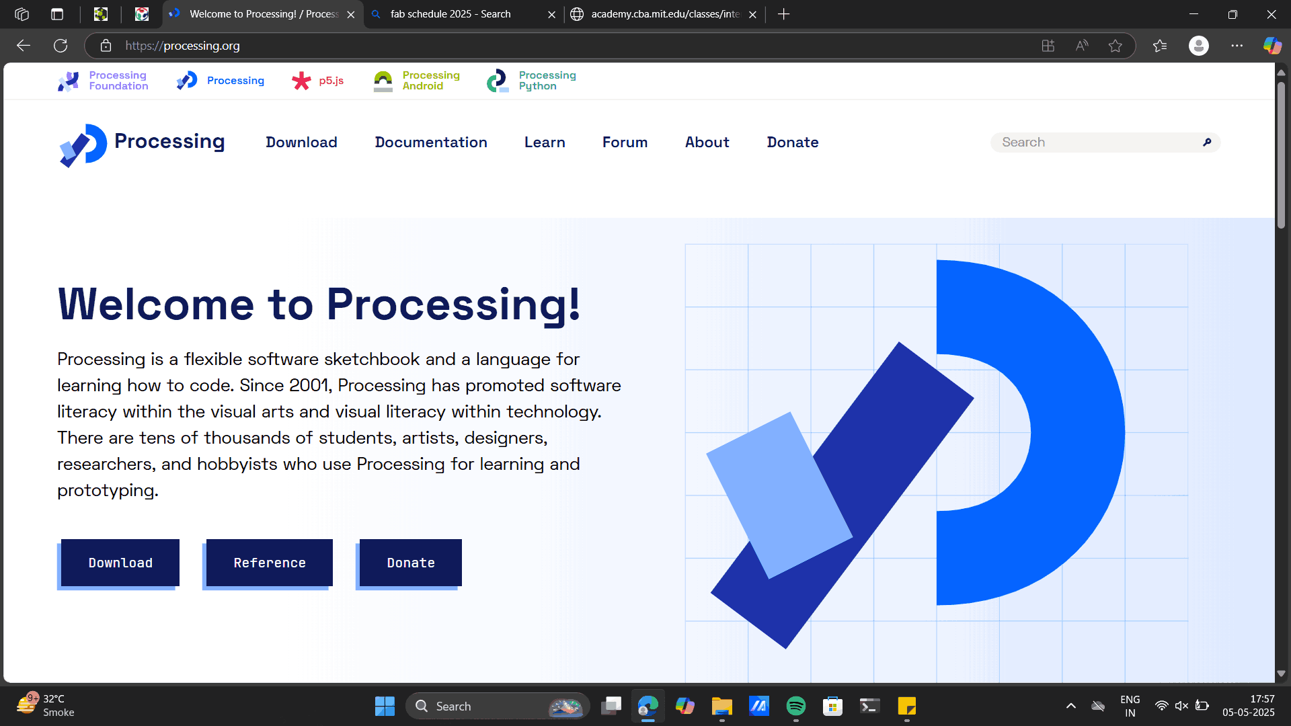Open a new browser tab

point(783,14)
